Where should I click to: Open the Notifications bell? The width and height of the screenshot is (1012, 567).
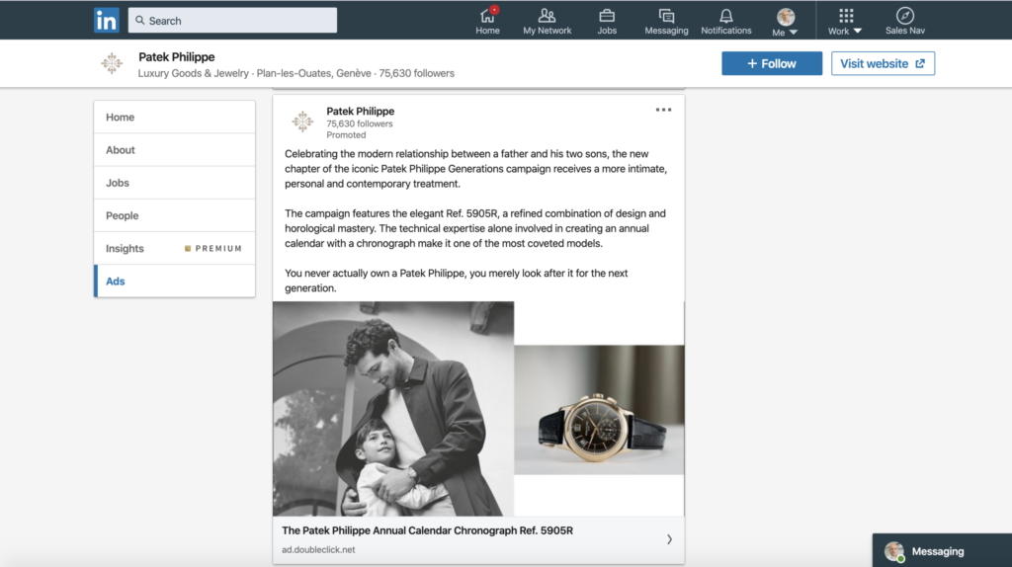pyautogui.click(x=726, y=21)
